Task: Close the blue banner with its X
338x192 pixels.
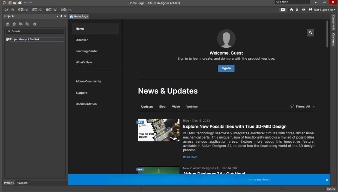Action: pos(326,180)
